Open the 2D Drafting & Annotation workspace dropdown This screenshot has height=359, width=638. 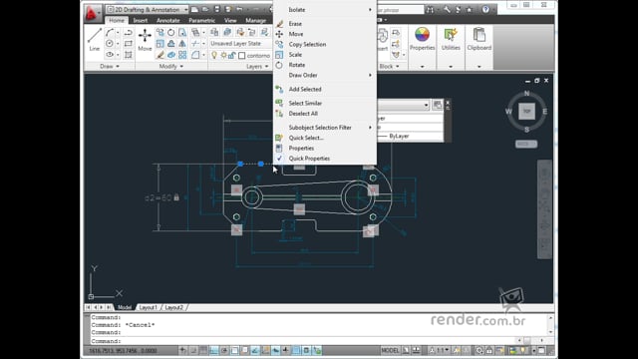tap(148, 9)
